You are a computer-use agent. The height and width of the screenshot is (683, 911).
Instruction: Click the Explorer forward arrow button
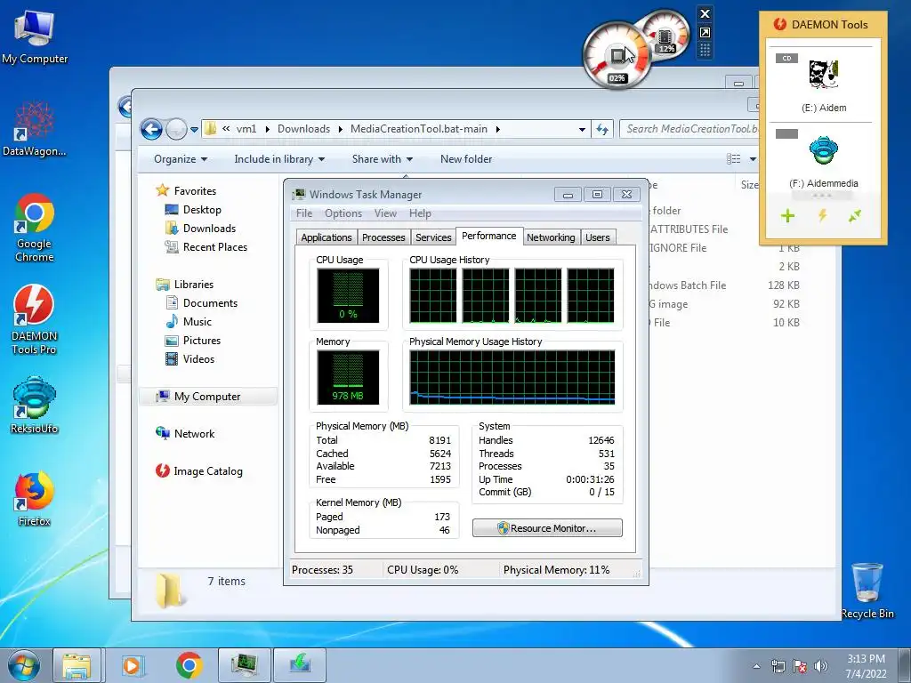click(x=176, y=129)
